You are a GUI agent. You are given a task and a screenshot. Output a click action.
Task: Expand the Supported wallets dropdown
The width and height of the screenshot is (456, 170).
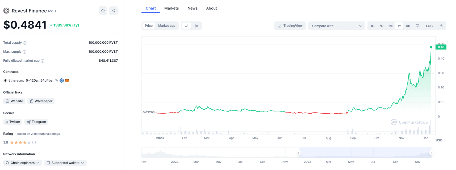[x=65, y=163]
